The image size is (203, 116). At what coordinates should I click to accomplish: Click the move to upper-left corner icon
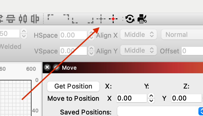[x=50, y=17]
